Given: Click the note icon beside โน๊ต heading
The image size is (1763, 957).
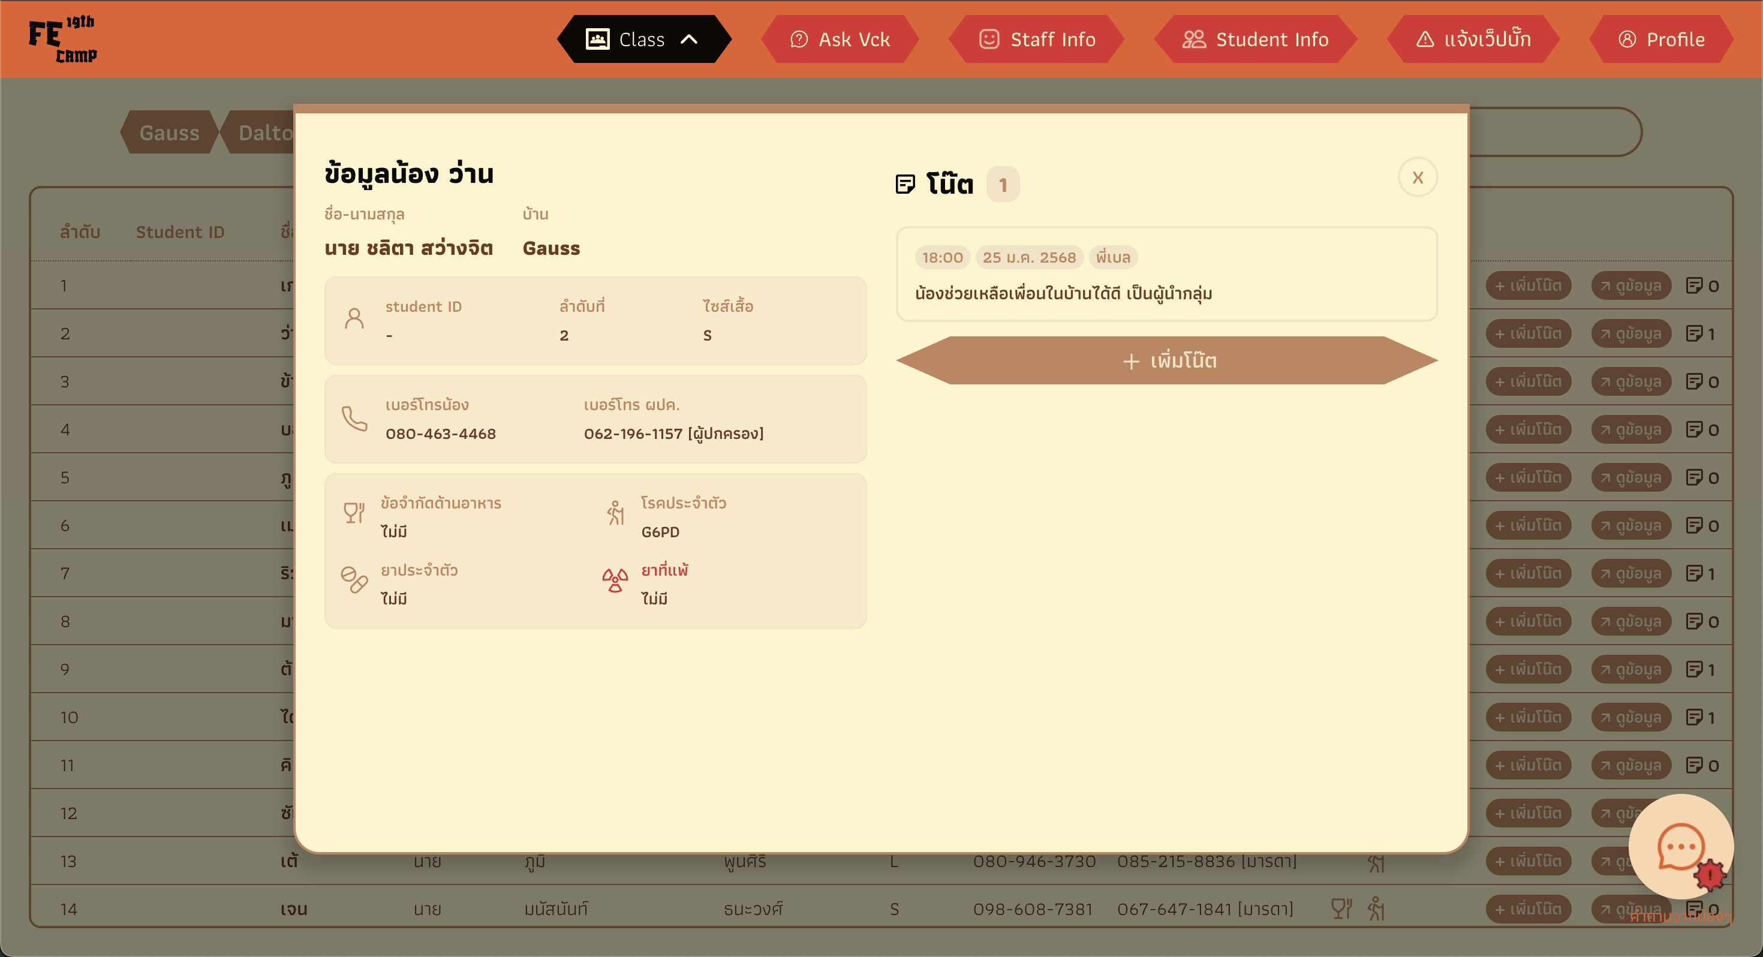Looking at the screenshot, I should (905, 184).
